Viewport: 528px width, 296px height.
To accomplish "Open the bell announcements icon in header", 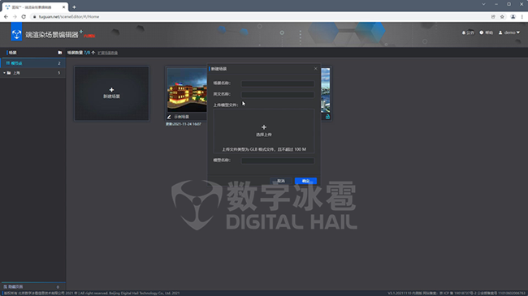I will [464, 32].
